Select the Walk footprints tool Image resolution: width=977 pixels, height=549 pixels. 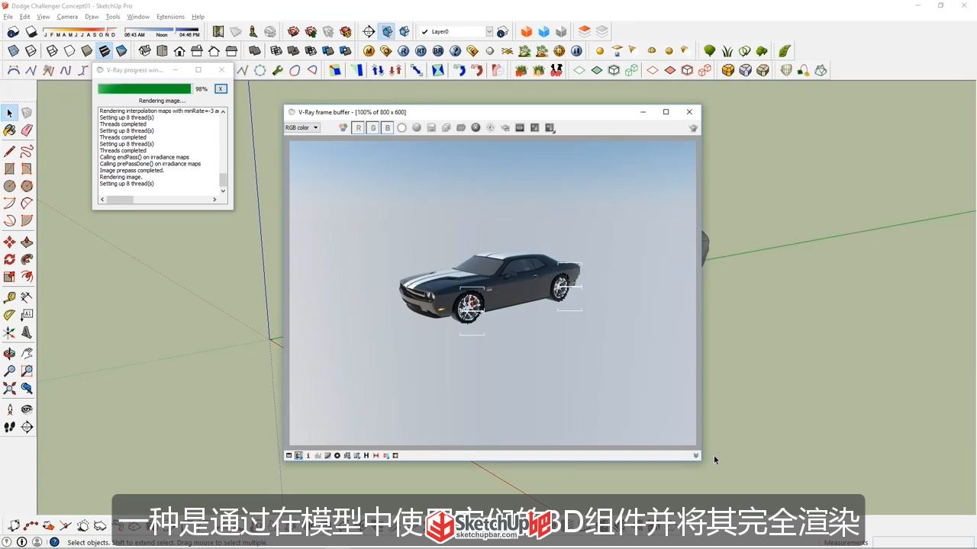coord(10,427)
